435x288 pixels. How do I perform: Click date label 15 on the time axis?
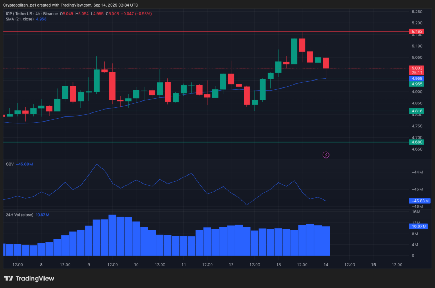[x=373, y=265]
